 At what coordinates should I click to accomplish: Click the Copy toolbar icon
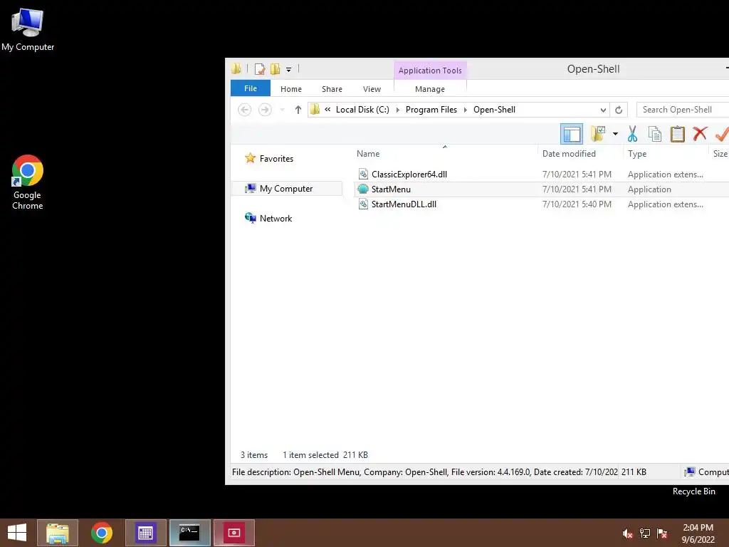tap(655, 134)
